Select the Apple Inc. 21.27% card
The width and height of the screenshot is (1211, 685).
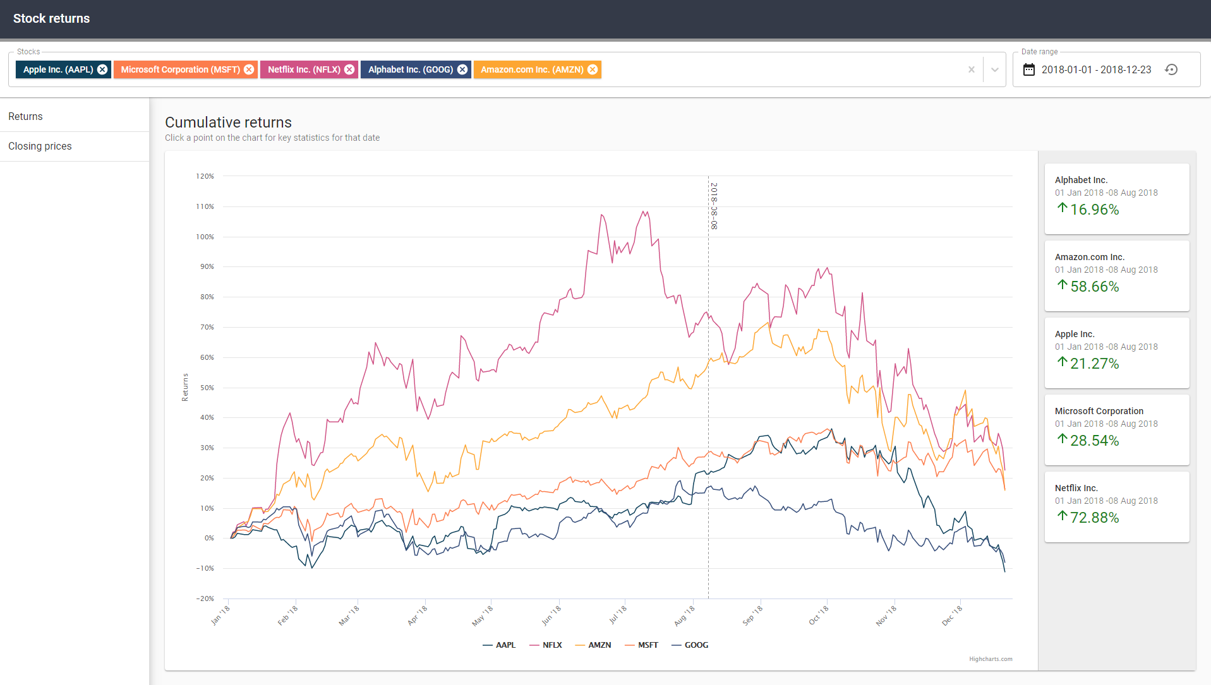click(x=1117, y=353)
